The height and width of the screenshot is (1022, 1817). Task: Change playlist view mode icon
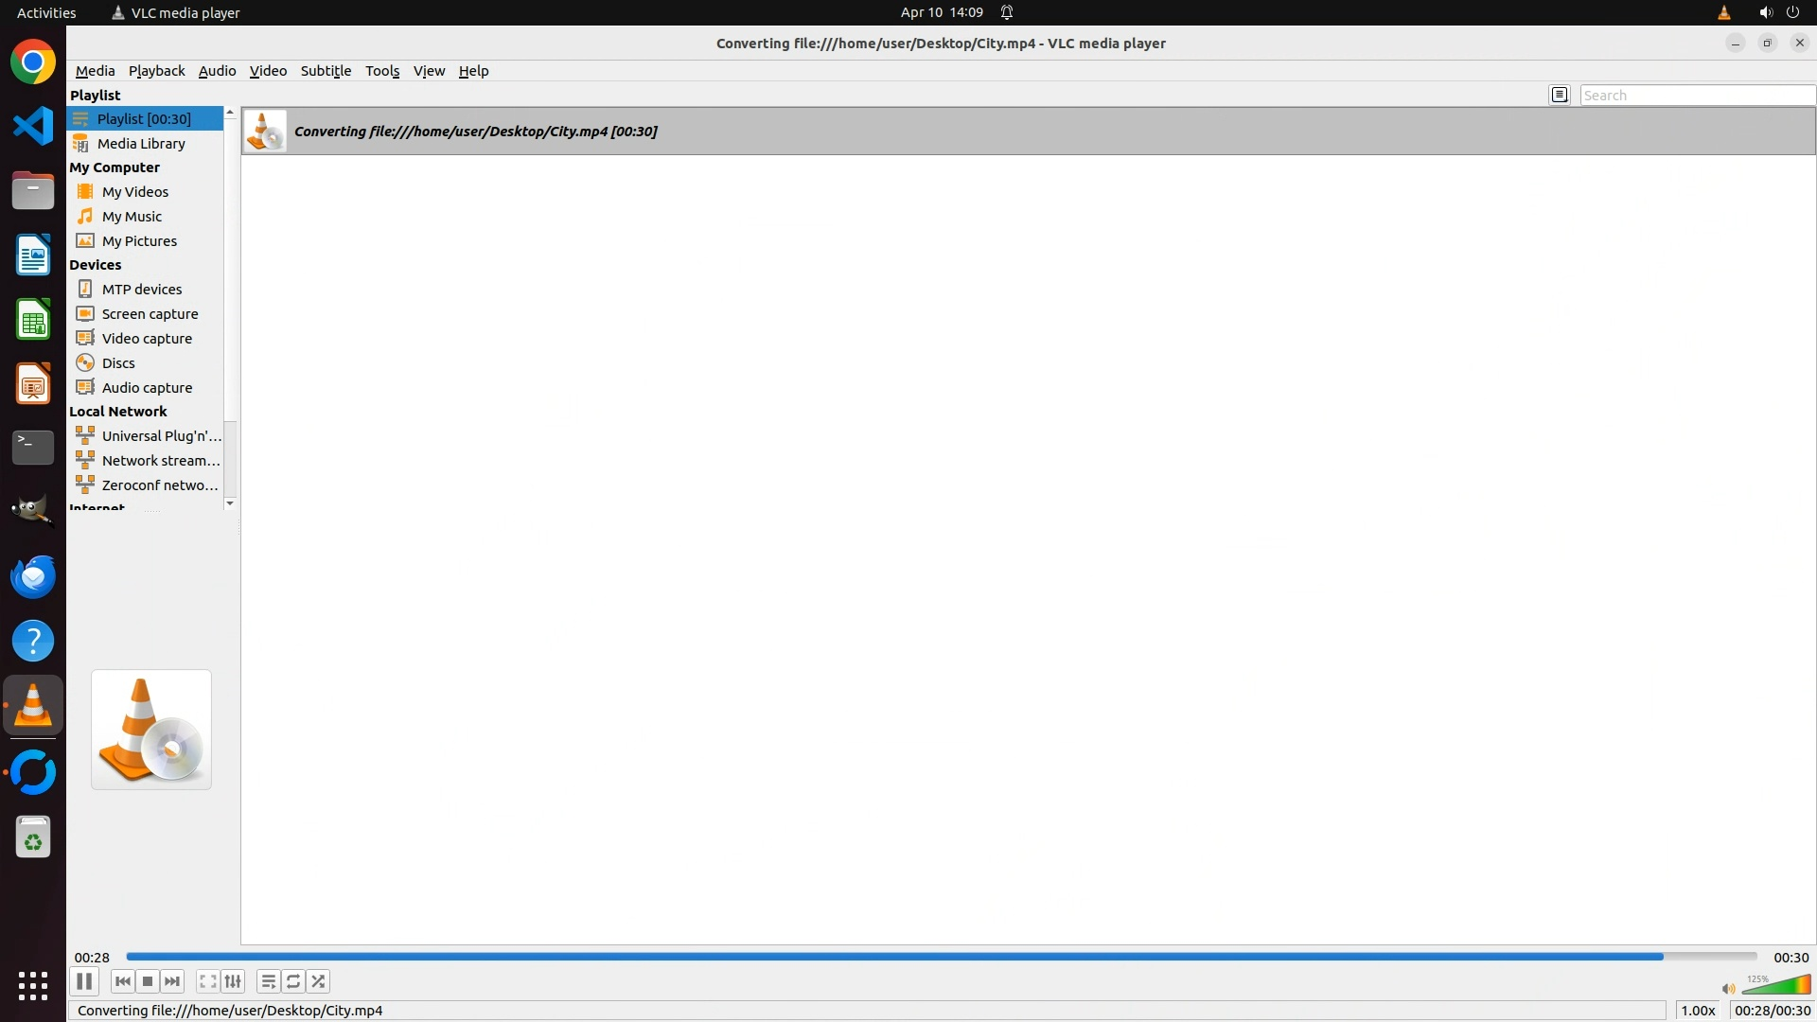1560,95
